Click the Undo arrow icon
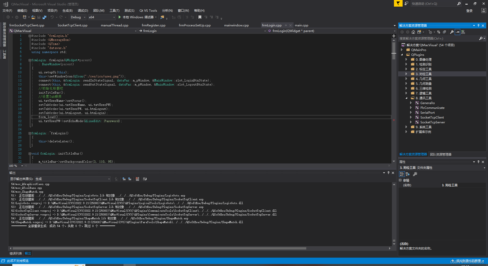488x266 pixels. (52, 17)
